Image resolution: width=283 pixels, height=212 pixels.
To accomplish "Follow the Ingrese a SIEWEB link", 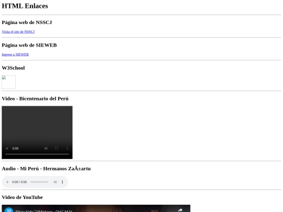I will pyautogui.click(x=15, y=54).
